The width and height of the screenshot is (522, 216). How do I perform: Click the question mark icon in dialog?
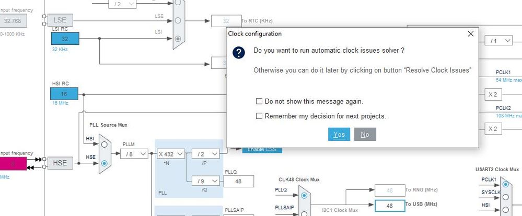[239, 53]
